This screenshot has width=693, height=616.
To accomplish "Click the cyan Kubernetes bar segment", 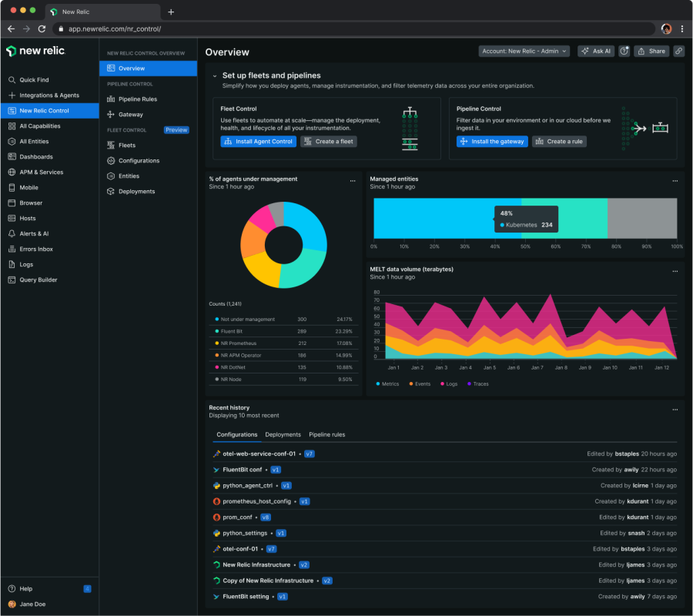I will 431,217.
